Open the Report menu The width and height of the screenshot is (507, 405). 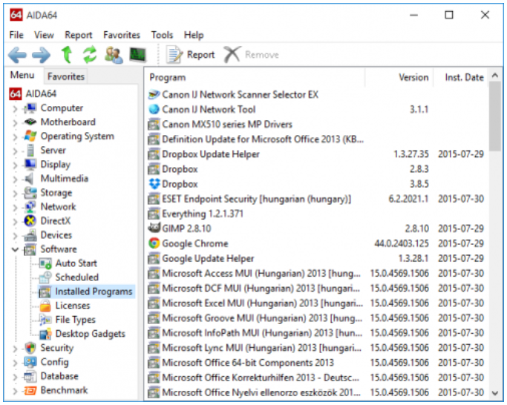coord(78,35)
